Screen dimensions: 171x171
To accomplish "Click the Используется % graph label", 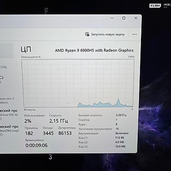I will tap(31, 57).
